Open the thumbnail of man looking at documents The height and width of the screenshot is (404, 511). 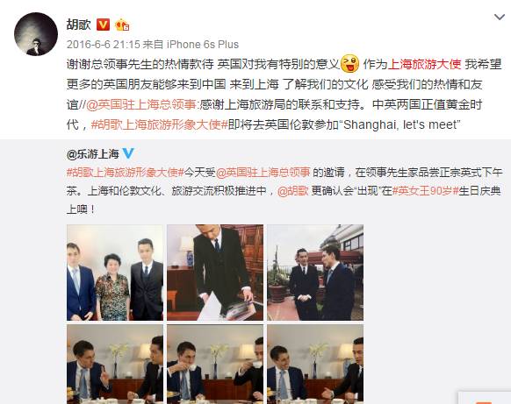pyautogui.click(x=215, y=273)
